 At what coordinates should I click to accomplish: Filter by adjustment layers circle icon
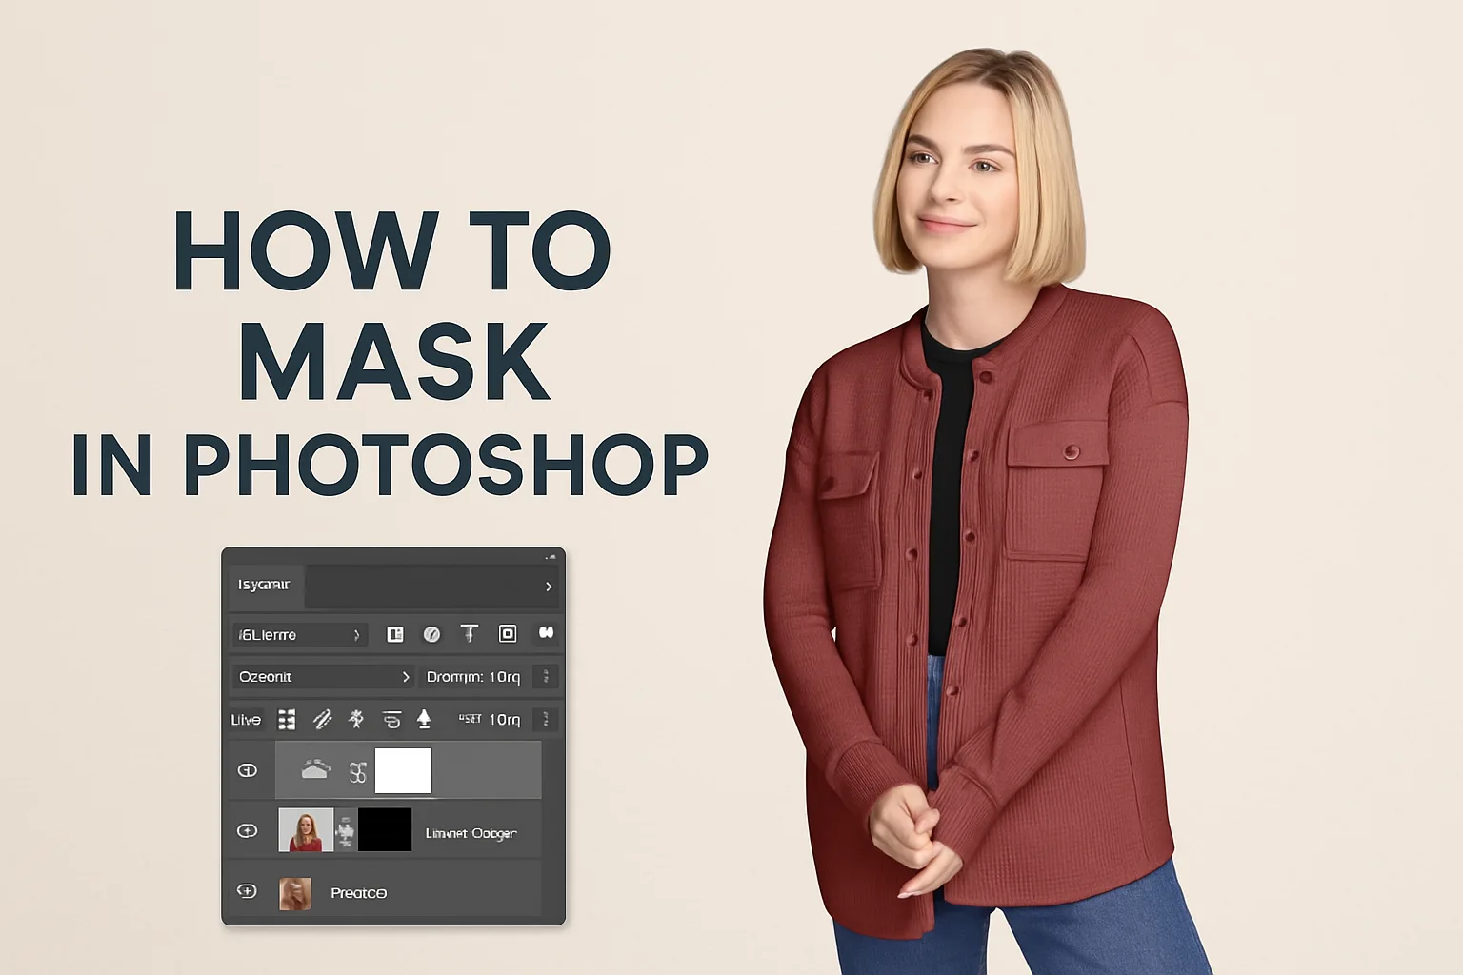click(431, 634)
